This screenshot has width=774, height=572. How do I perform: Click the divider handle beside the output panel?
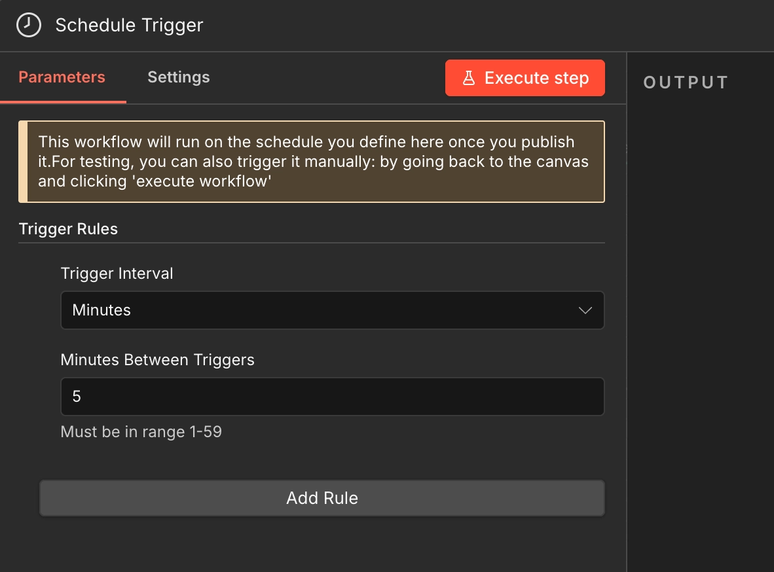point(627,148)
